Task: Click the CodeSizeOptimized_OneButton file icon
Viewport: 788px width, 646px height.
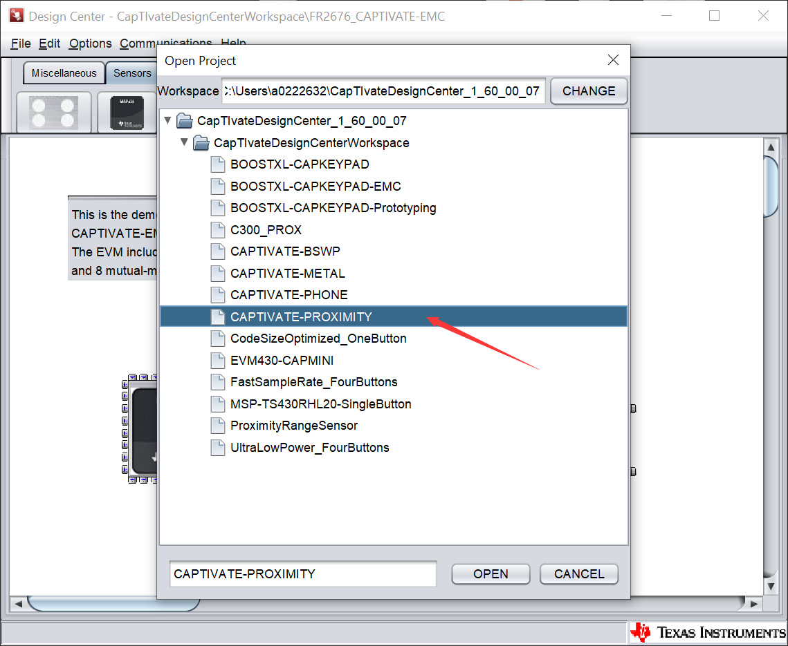Action: 218,339
